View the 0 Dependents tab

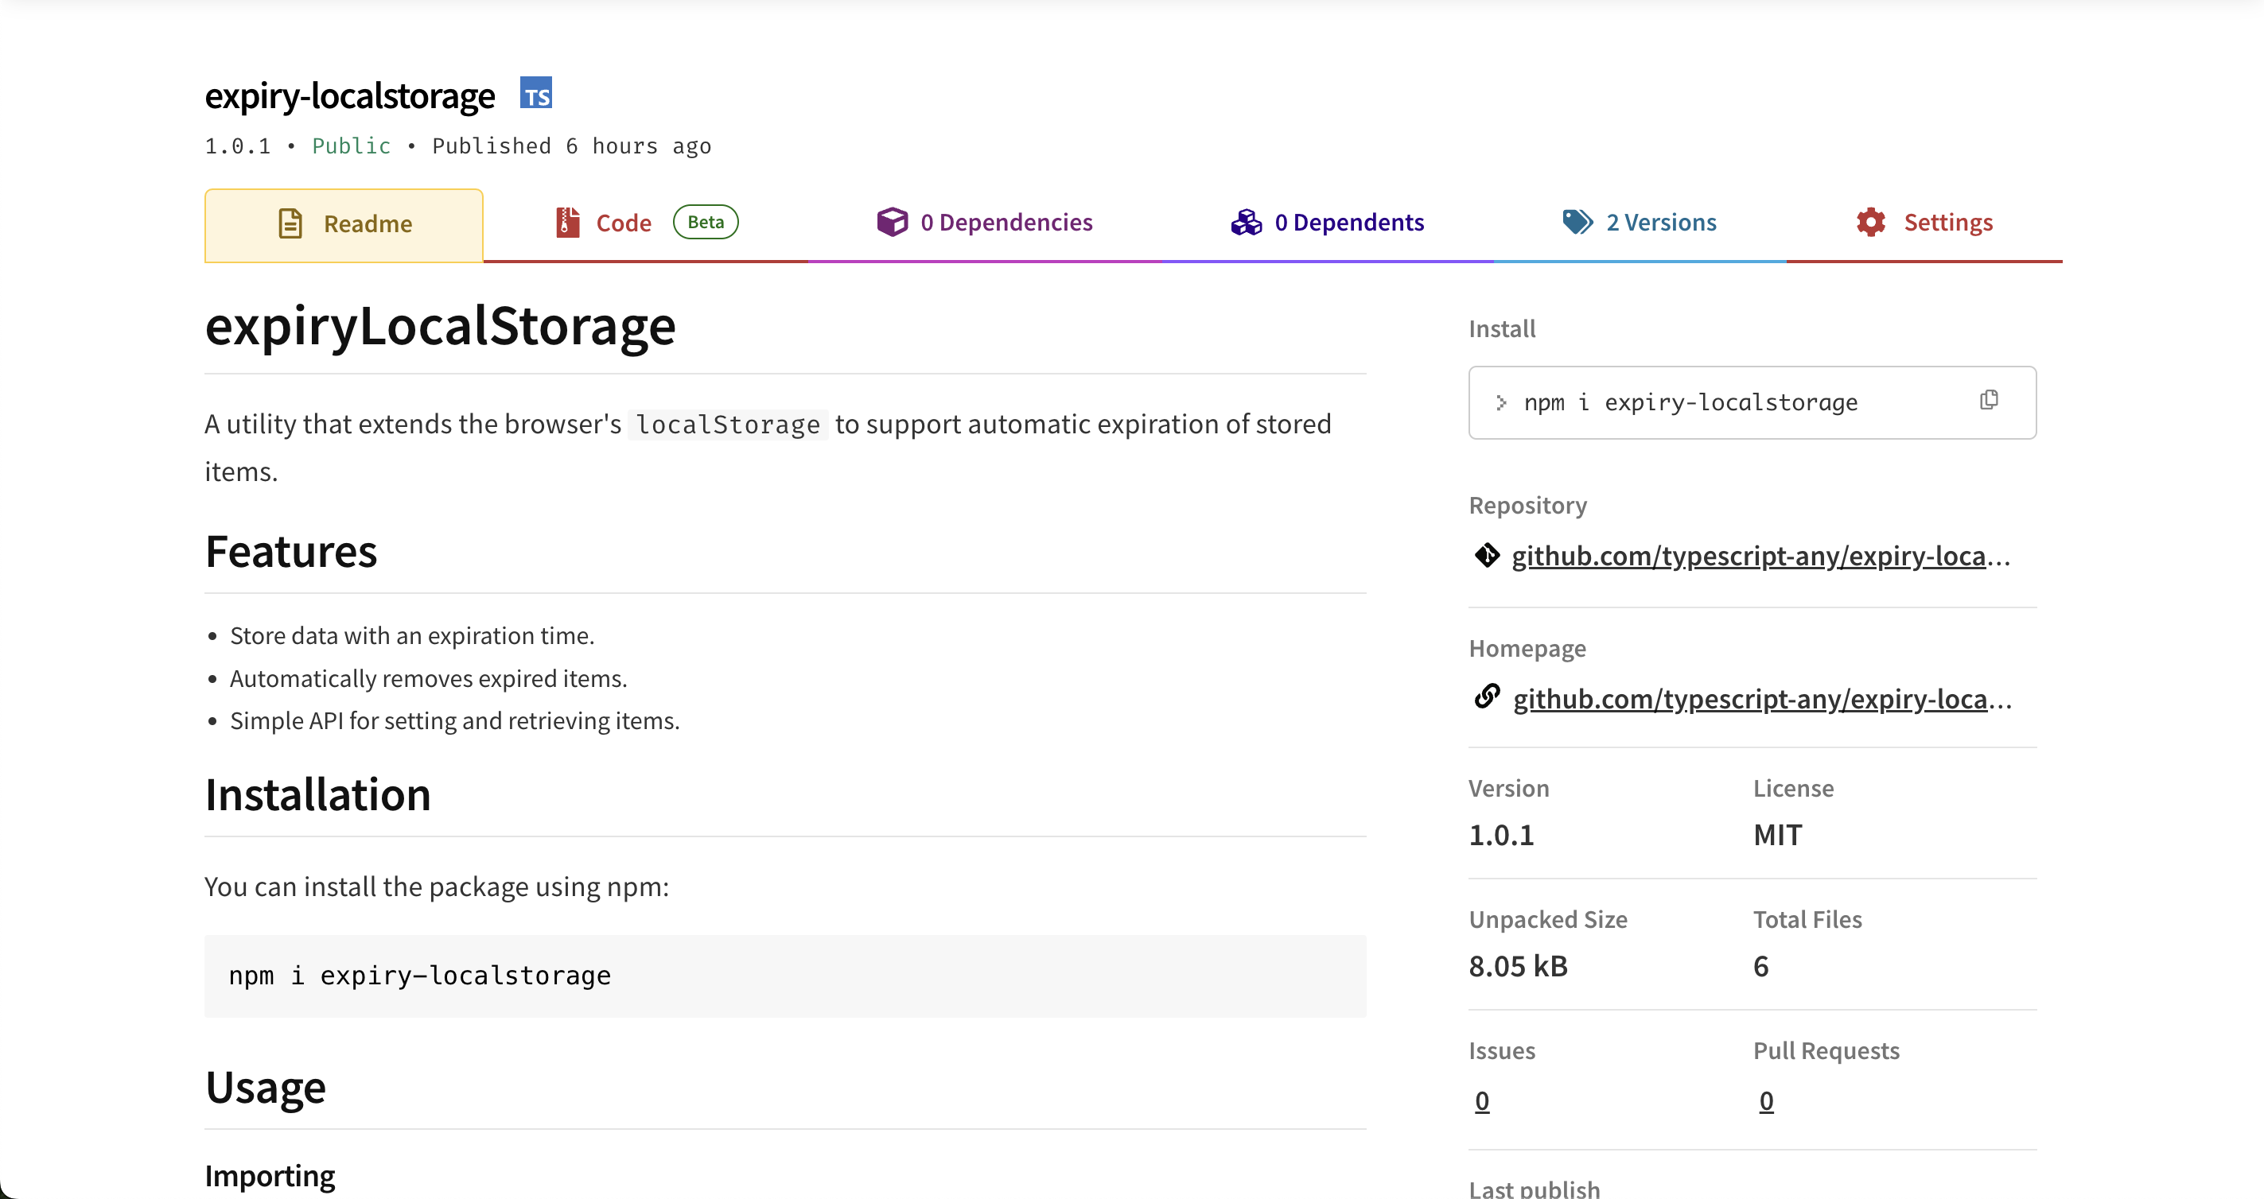(1327, 223)
